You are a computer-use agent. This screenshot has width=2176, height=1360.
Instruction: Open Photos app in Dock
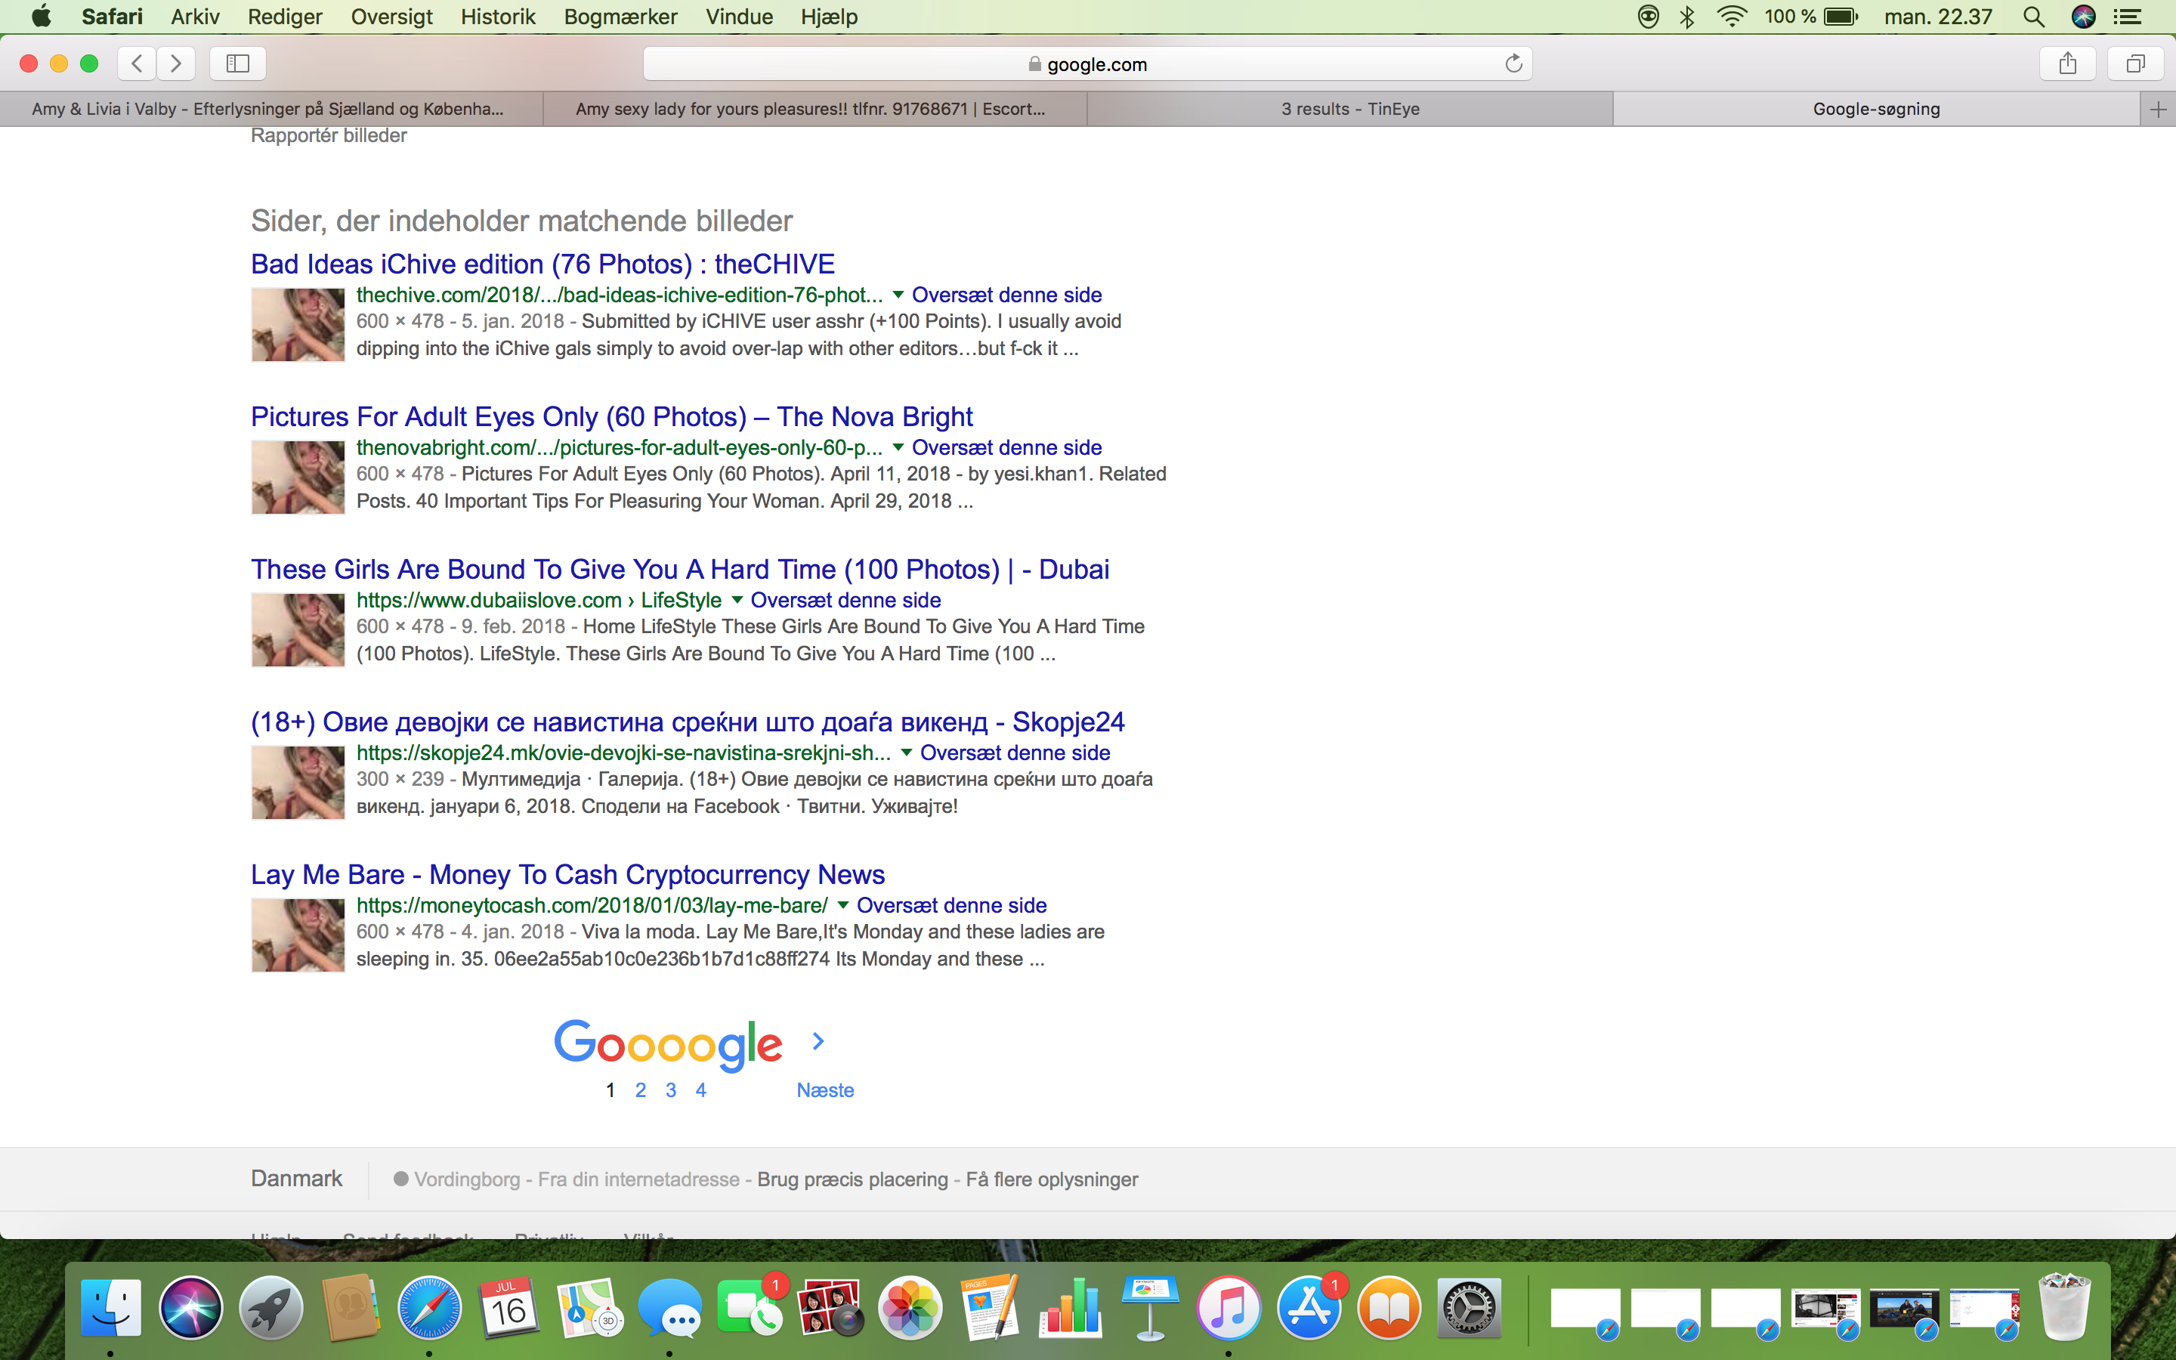pyautogui.click(x=910, y=1307)
